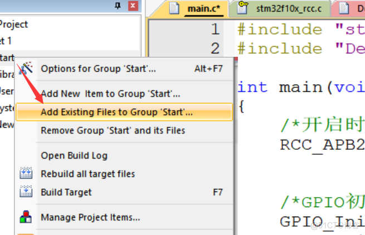Click the second #include line in editor
Viewport: 365px width, 235px height.
[301, 48]
